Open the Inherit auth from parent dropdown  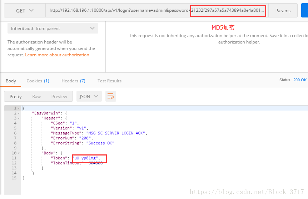point(53,29)
